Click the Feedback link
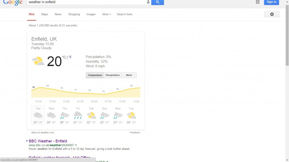Image resolution: width=289 pixels, height=162 pixels. click(135, 132)
